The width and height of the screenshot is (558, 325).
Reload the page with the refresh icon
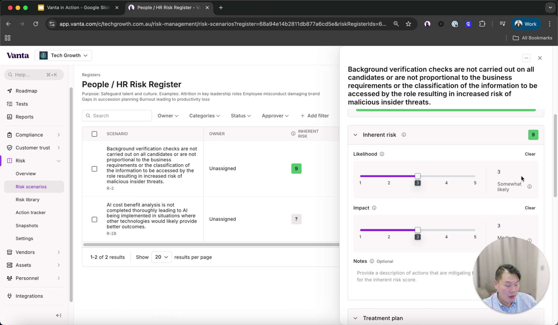tap(36, 24)
